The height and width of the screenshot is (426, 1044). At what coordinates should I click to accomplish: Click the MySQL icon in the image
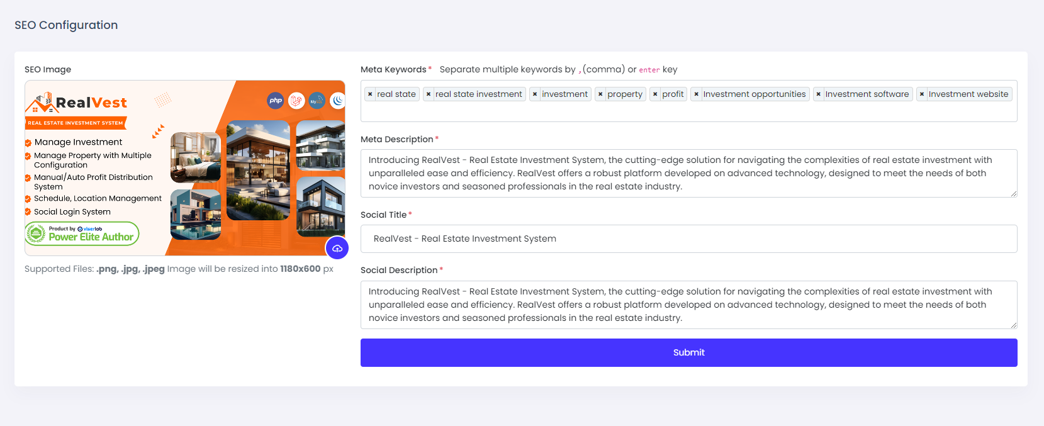point(317,101)
